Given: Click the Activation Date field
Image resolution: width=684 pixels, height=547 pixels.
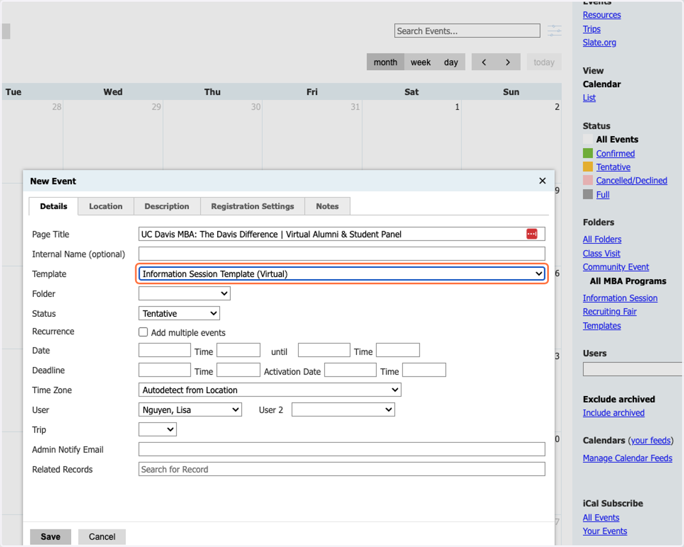Looking at the screenshot, I should (351, 370).
